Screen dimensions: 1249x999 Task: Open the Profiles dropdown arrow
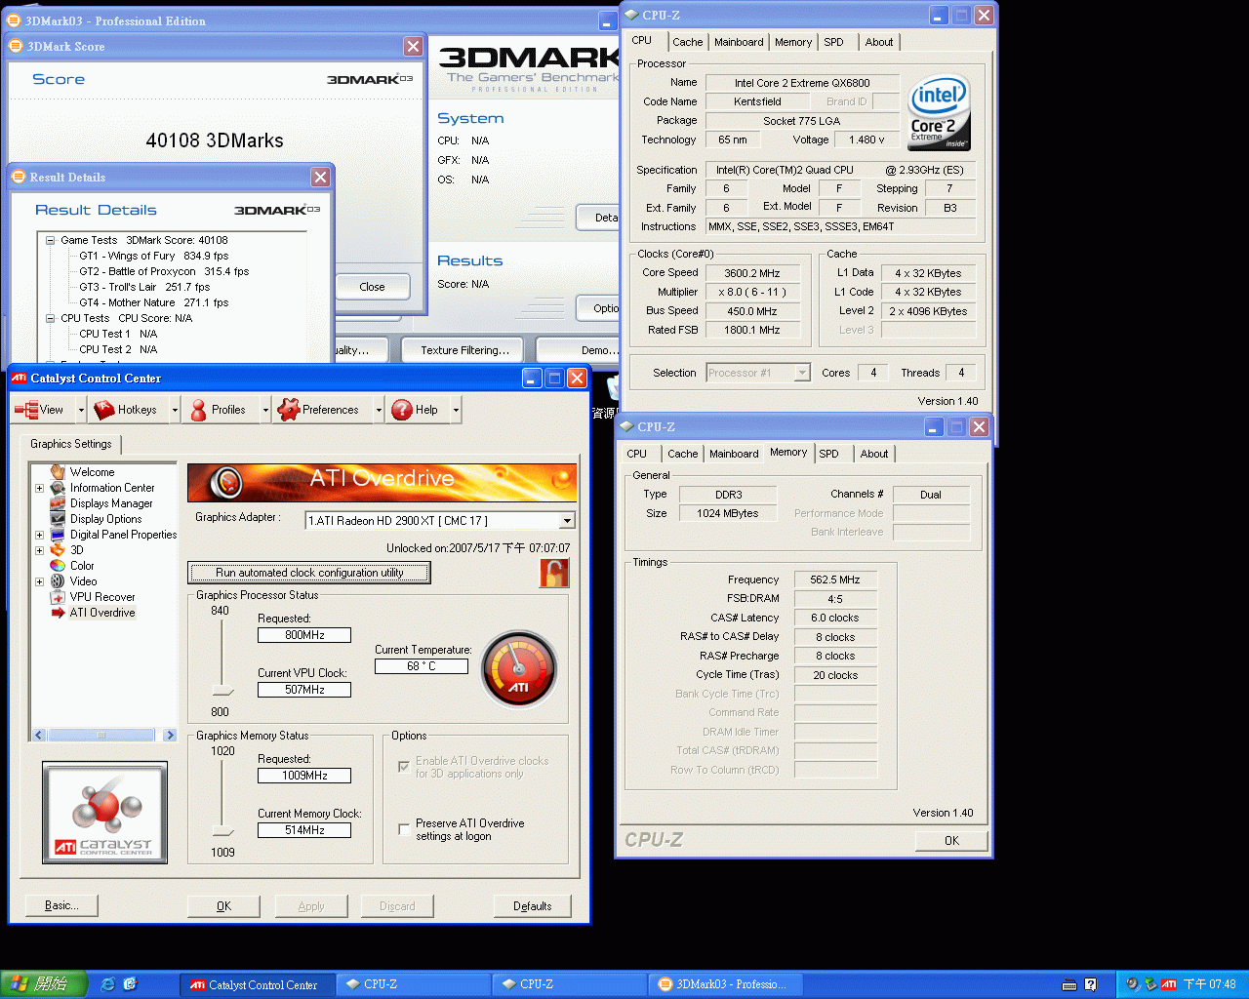click(x=265, y=411)
